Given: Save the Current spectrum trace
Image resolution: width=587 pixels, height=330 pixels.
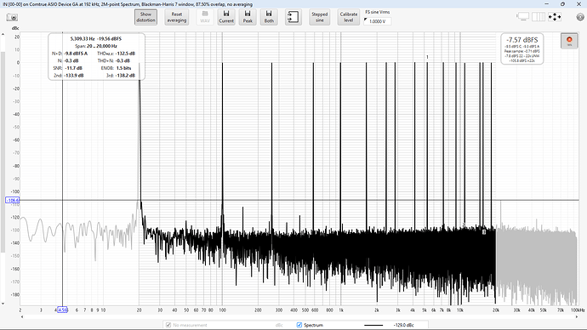Looking at the screenshot, I should tap(226, 17).
